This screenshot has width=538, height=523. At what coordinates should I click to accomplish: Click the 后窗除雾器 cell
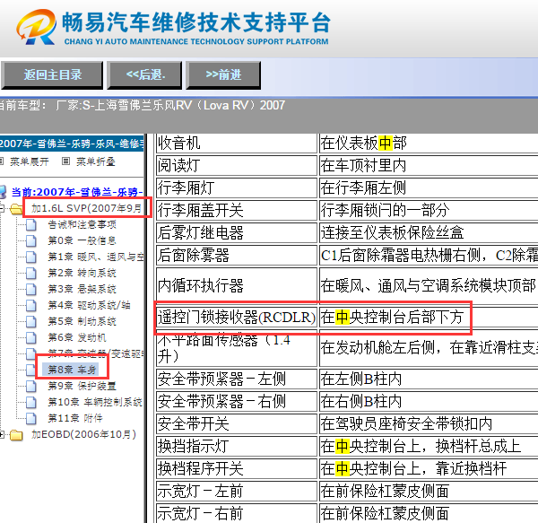pos(237,255)
